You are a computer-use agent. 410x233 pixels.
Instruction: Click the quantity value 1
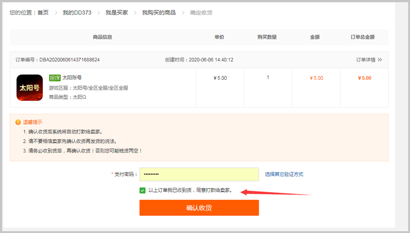tap(268, 78)
